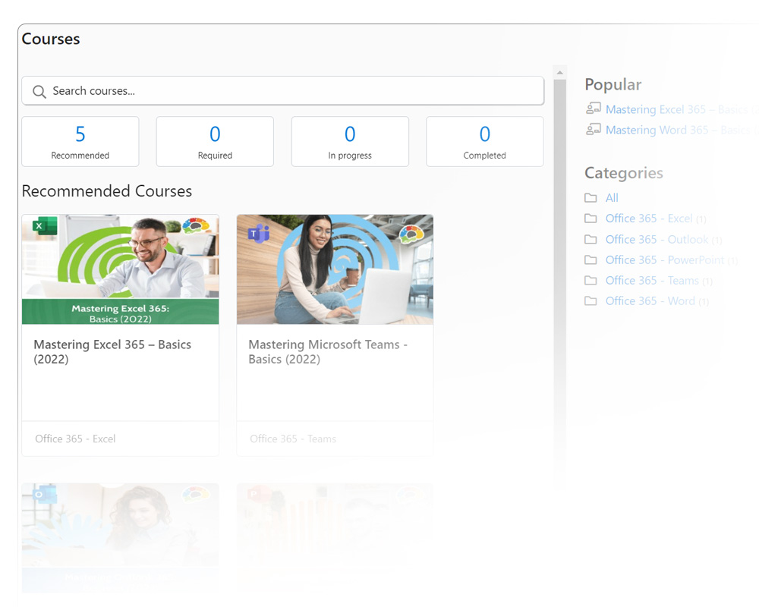This screenshot has height=607, width=759.
Task: Click the folder icon beside All category
Action: point(591,198)
